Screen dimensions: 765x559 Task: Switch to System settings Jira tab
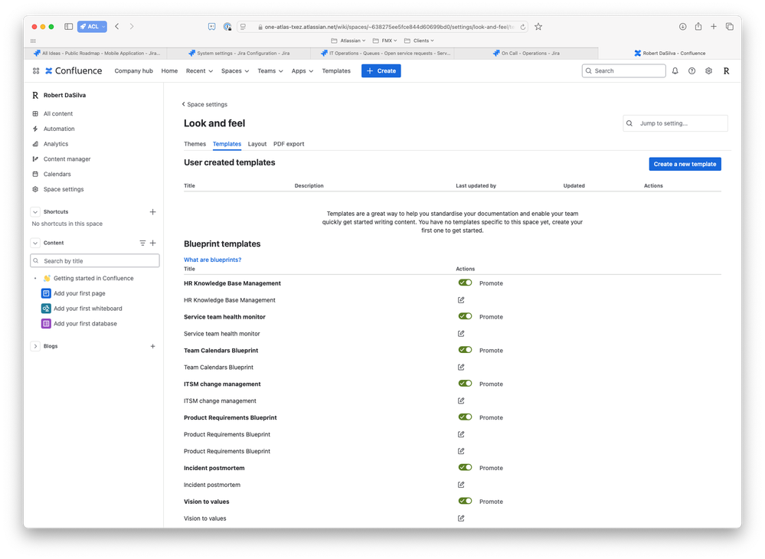coord(239,53)
